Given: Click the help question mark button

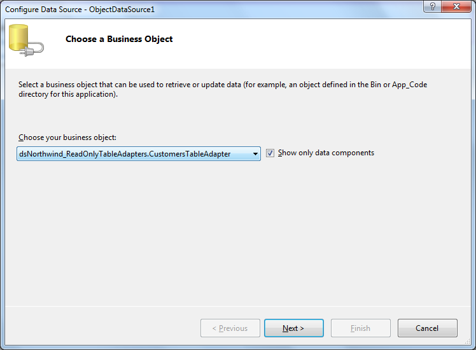Looking at the screenshot, I should tap(433, 6).
